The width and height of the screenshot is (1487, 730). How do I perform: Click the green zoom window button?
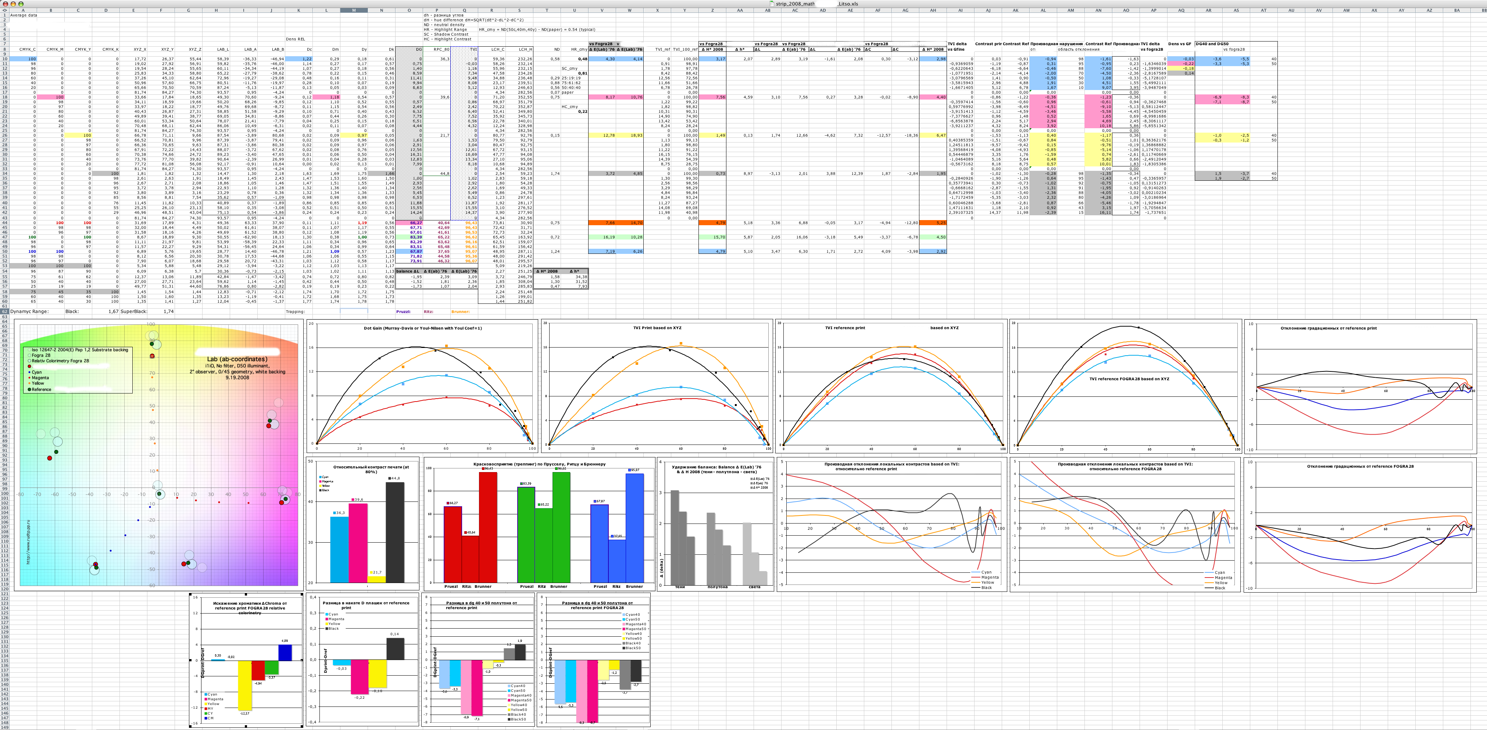21,3
